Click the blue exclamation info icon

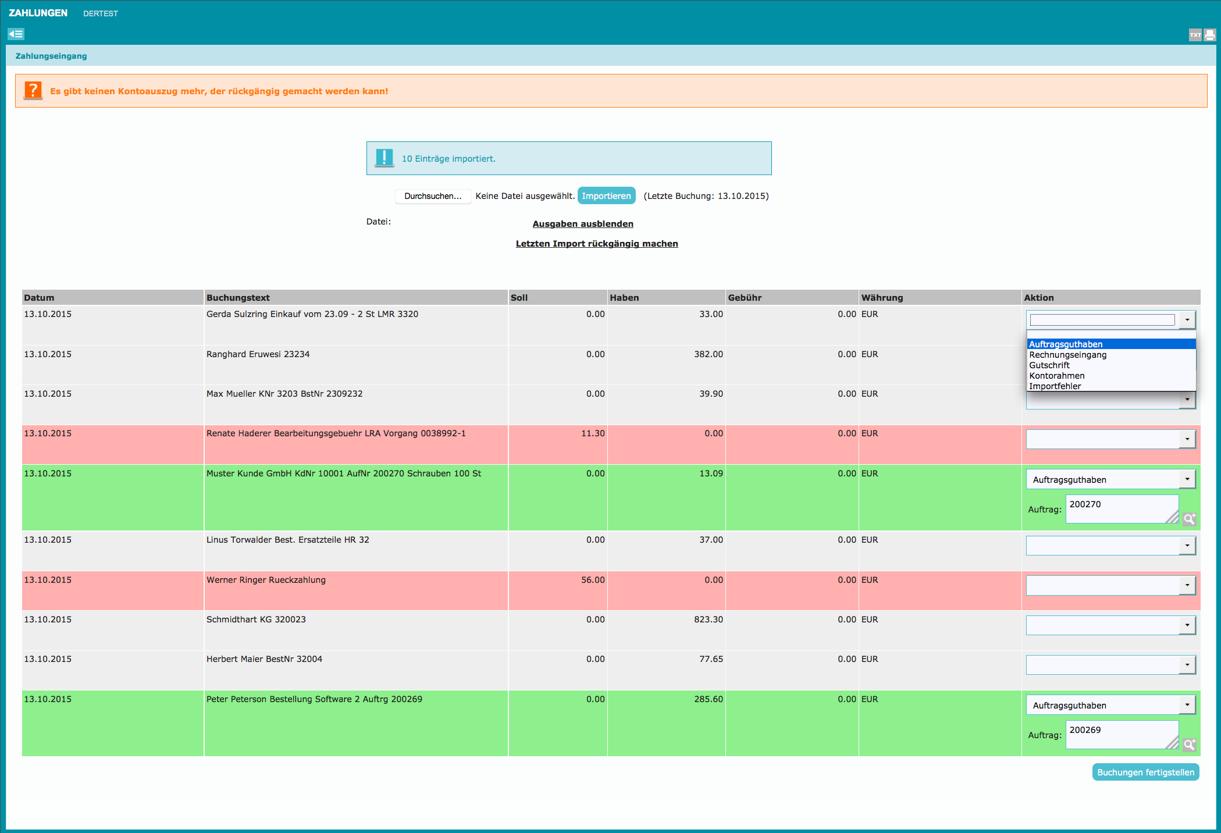(x=384, y=158)
